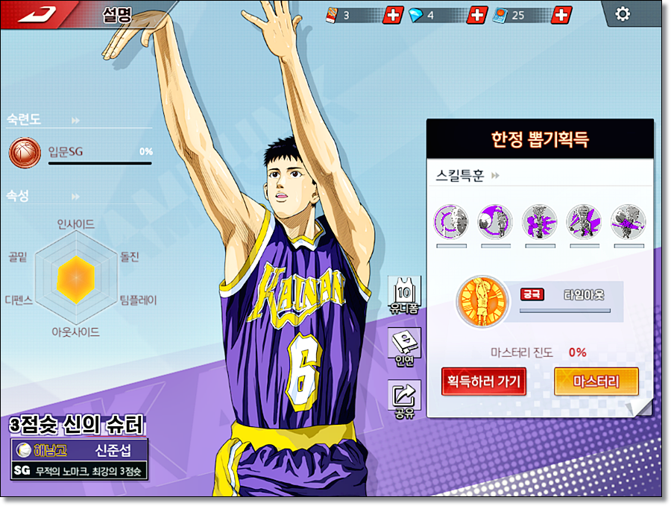
Task: Tap the 아웃사이드 attribute label
Action: (76, 332)
